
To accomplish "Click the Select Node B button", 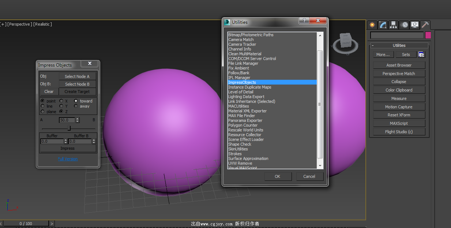I will 77,84.
